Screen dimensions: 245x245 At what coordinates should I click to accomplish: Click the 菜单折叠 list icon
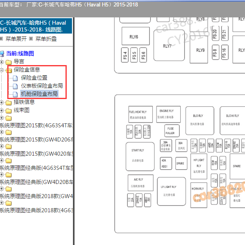coord(31,38)
